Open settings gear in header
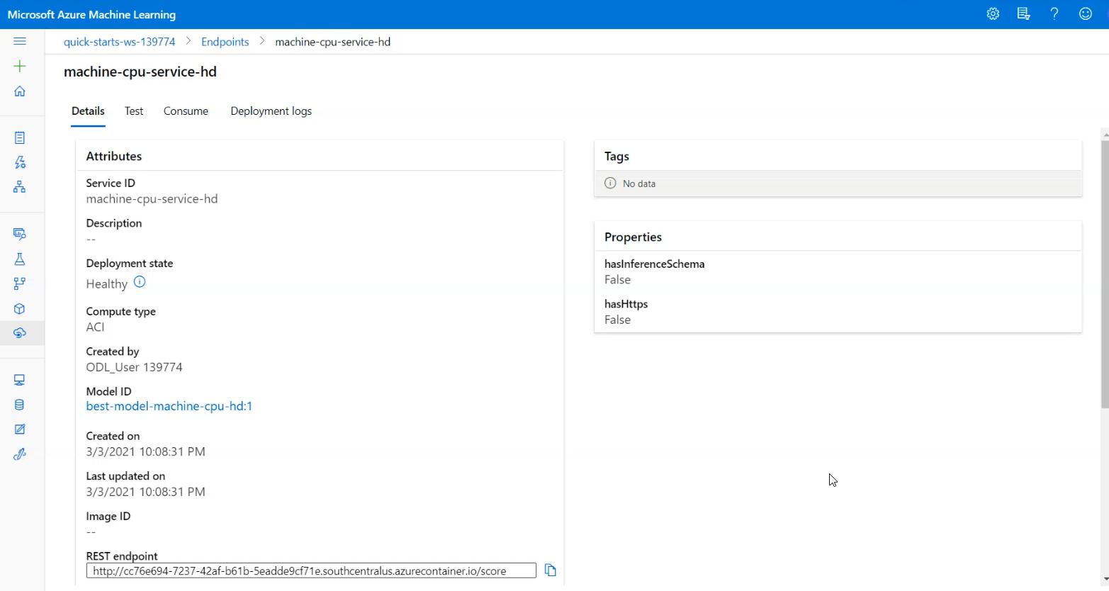 993,14
